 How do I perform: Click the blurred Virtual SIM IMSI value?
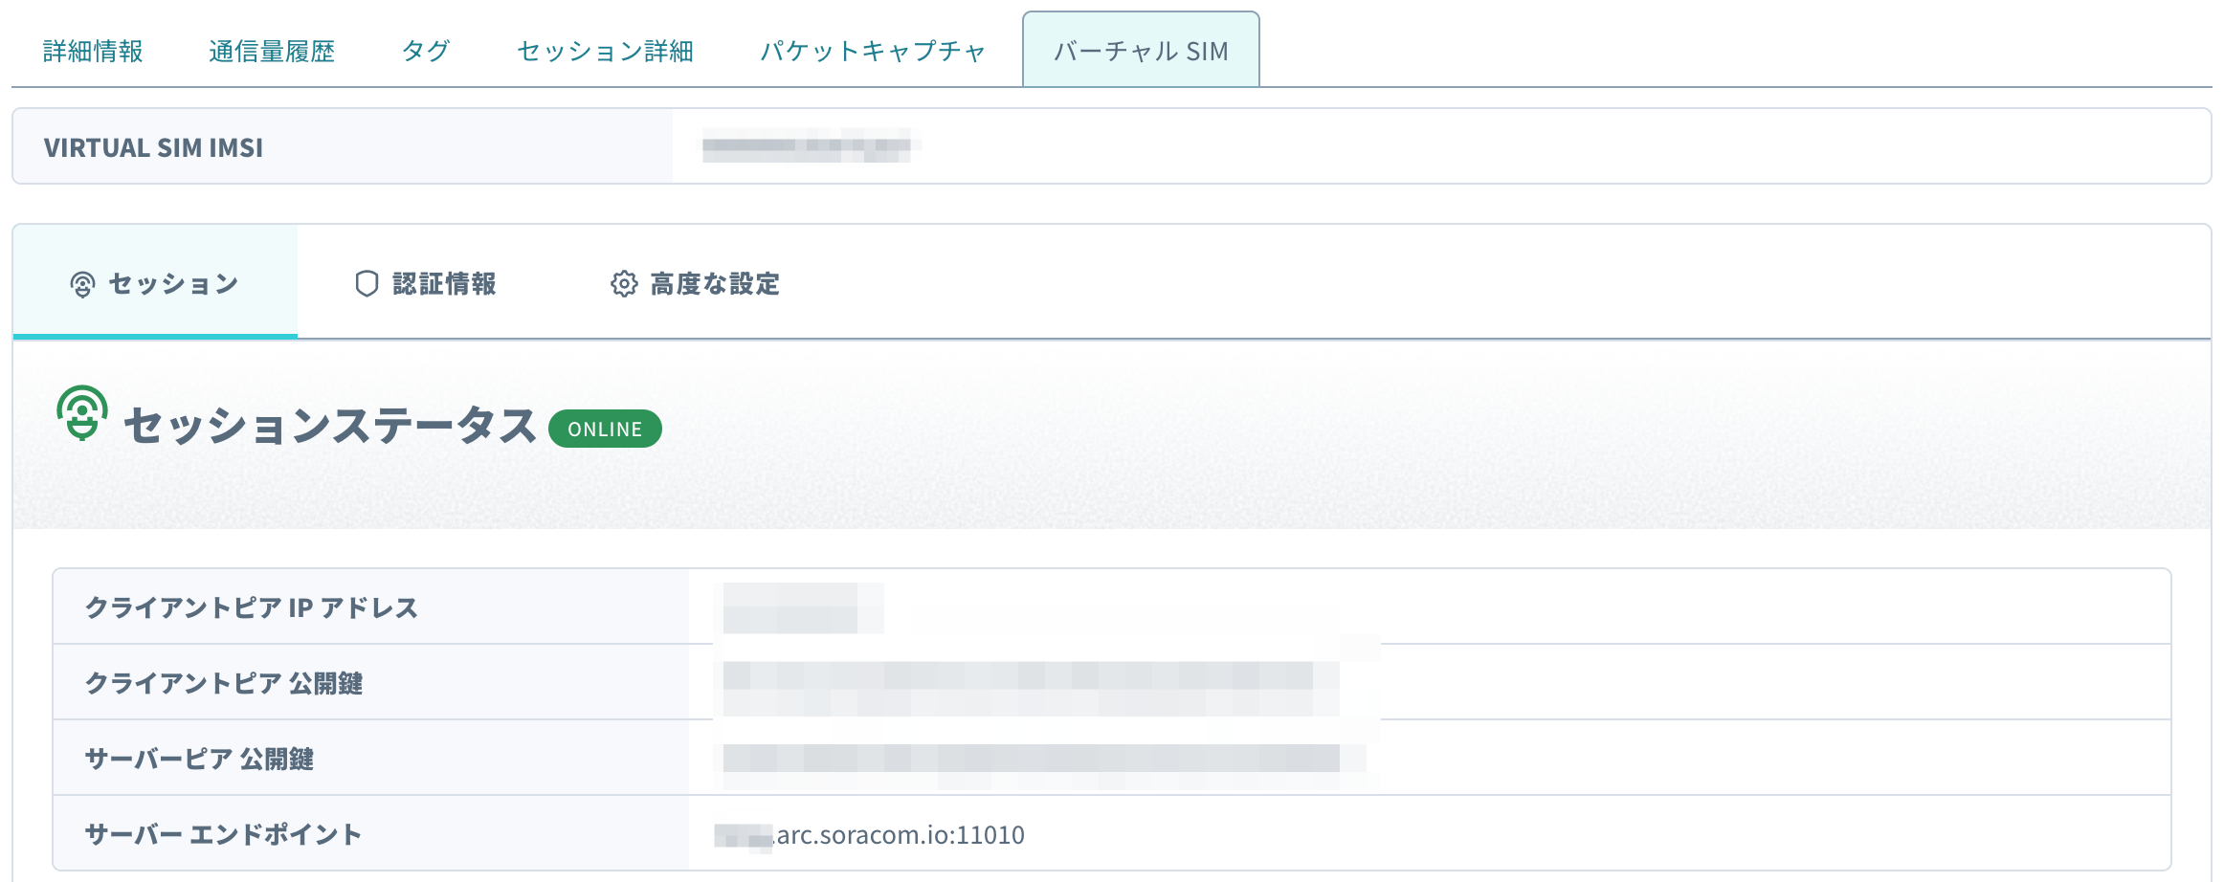point(807,146)
